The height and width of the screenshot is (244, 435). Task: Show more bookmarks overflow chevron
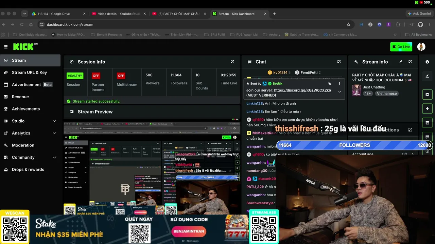395,35
